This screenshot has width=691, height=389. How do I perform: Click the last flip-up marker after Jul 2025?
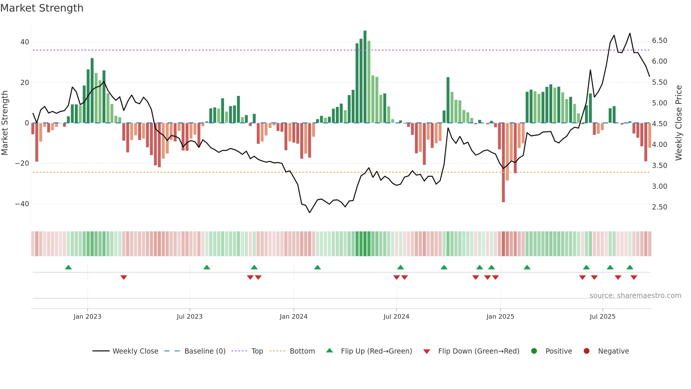click(630, 267)
